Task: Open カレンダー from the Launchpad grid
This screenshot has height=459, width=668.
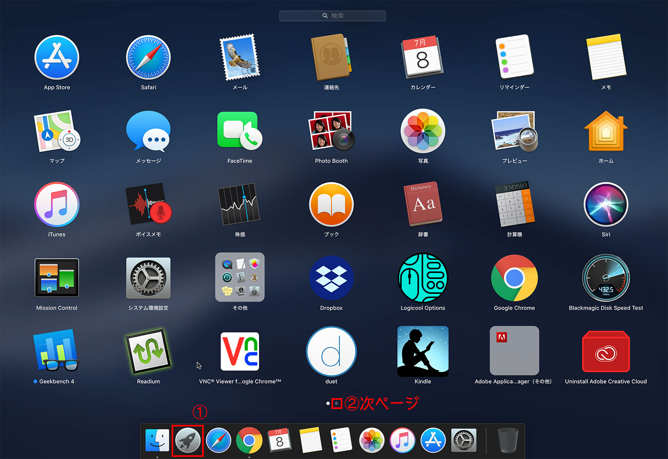Action: (423, 58)
